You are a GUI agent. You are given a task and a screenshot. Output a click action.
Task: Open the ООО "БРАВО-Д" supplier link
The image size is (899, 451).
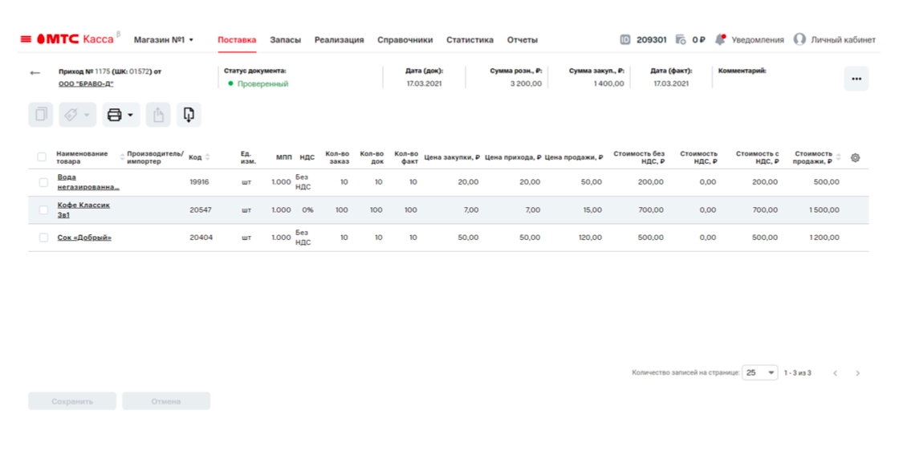[86, 83]
